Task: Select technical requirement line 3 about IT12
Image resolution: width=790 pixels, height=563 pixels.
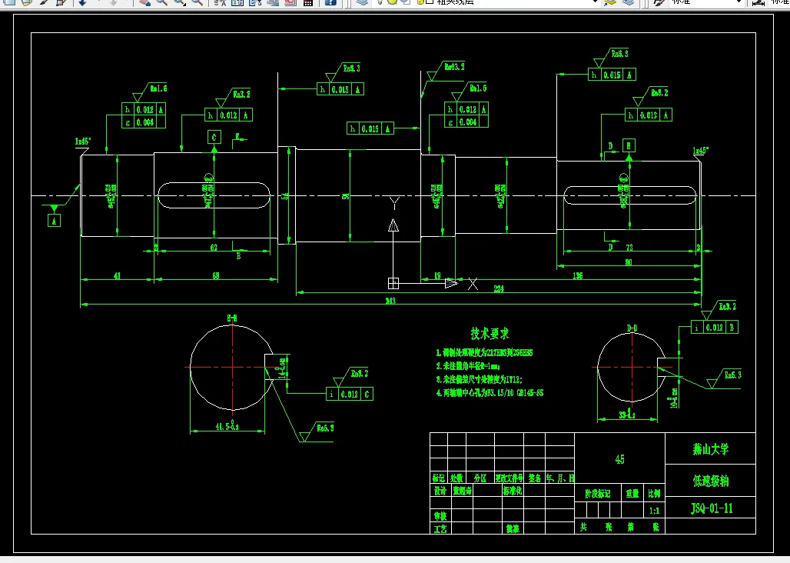Action: pyautogui.click(x=479, y=379)
